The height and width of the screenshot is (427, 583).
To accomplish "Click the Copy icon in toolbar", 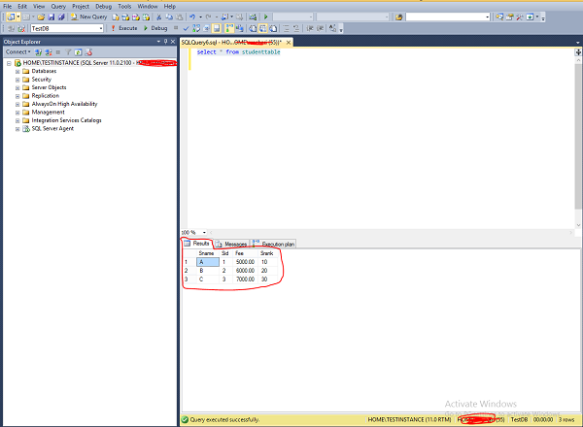I will click(x=169, y=16).
